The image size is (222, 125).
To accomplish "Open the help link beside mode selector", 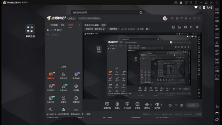I will coord(90,18).
